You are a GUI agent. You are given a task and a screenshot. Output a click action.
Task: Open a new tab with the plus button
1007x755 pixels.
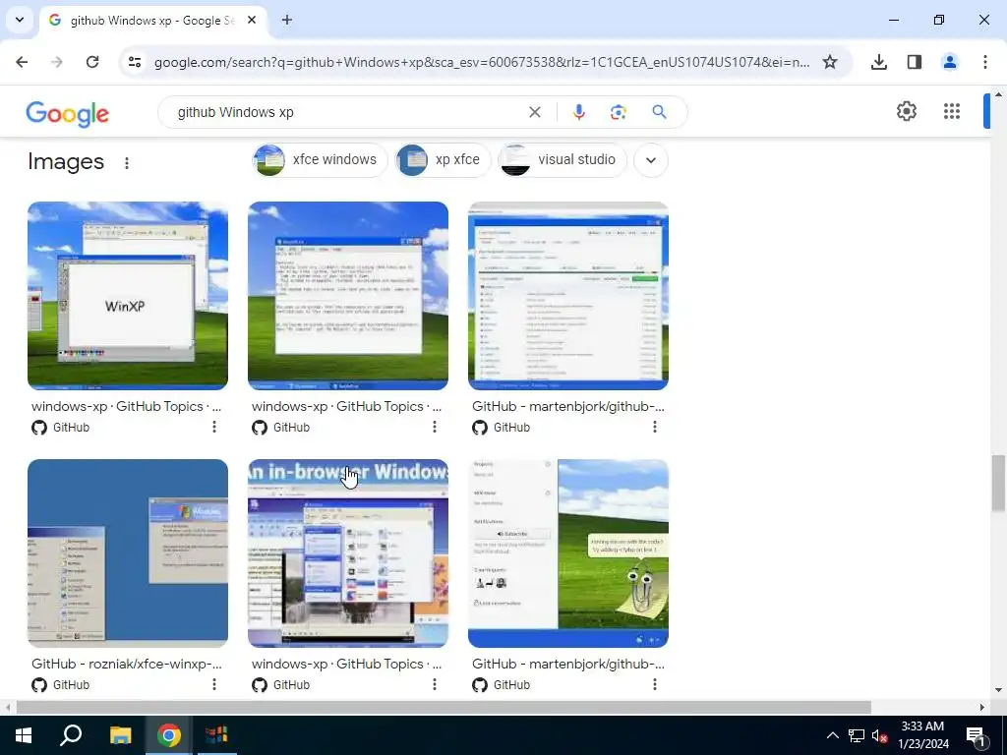tap(287, 20)
